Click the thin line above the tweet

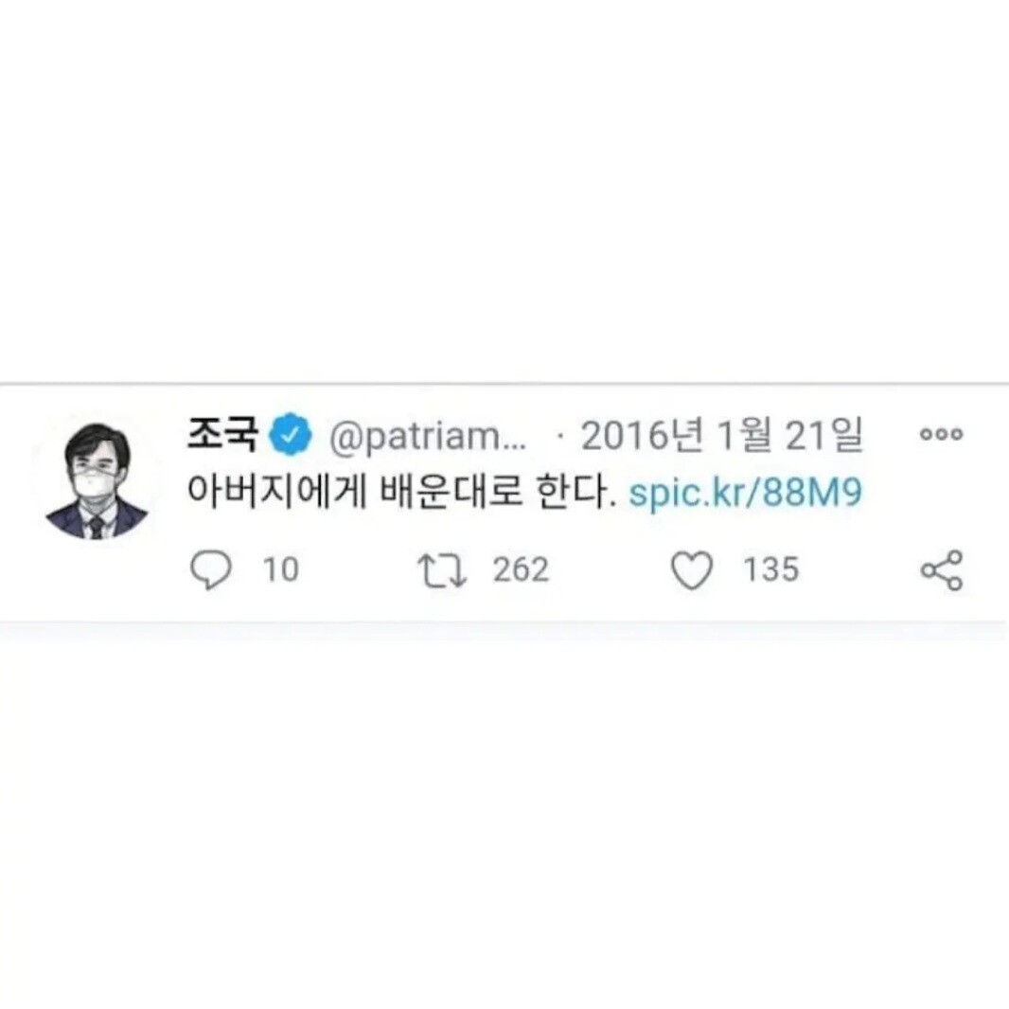[x=504, y=384]
